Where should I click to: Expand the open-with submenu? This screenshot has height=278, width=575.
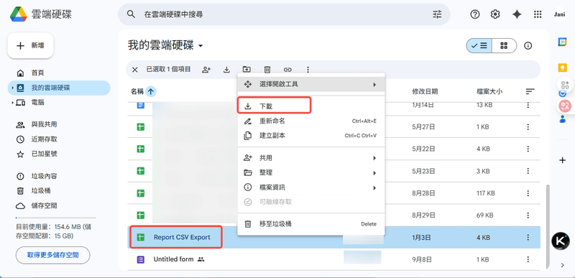pos(311,84)
